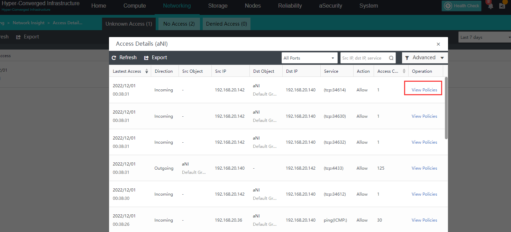Open the Last 7 days dropdown
Screen dimensions: 511x232
(485, 37)
